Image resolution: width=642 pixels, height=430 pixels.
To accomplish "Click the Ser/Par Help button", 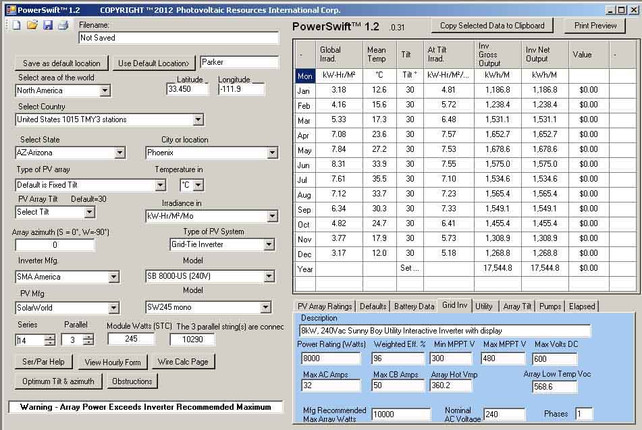I will click(43, 362).
